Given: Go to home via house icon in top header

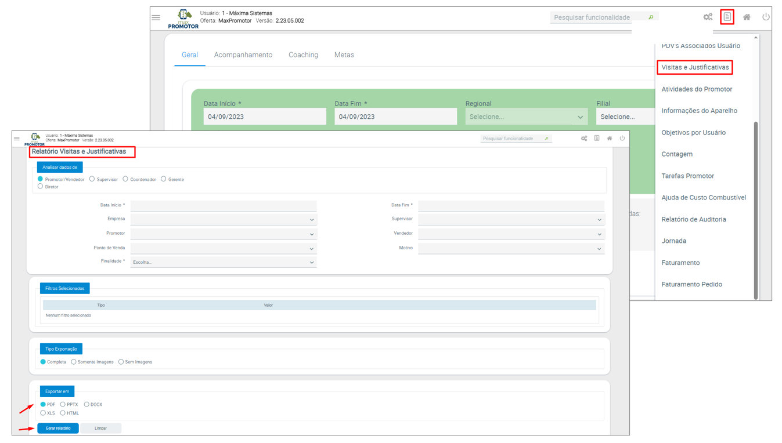Looking at the screenshot, I should point(747,17).
